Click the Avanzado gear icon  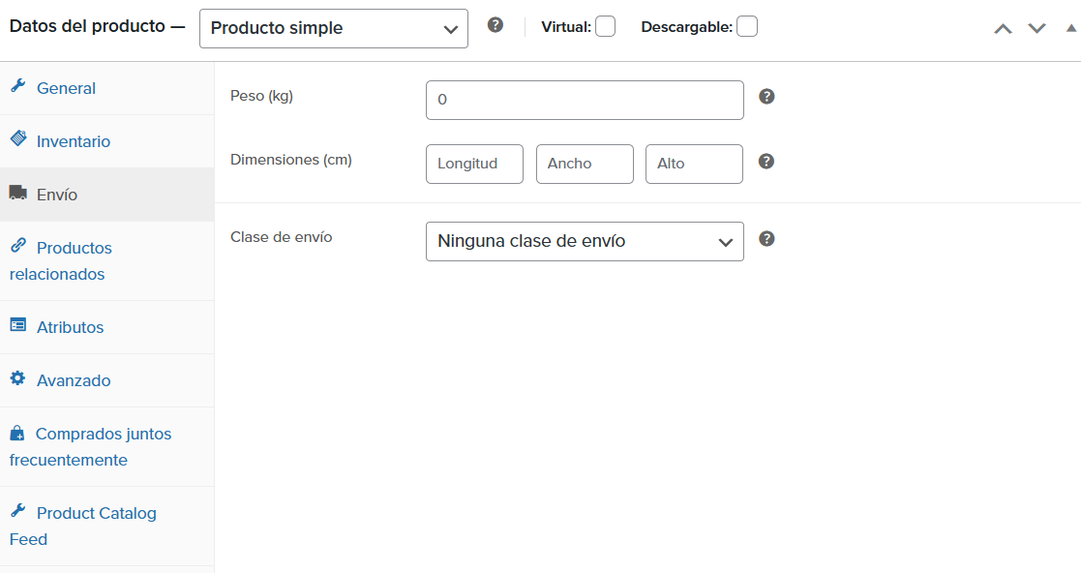(18, 377)
